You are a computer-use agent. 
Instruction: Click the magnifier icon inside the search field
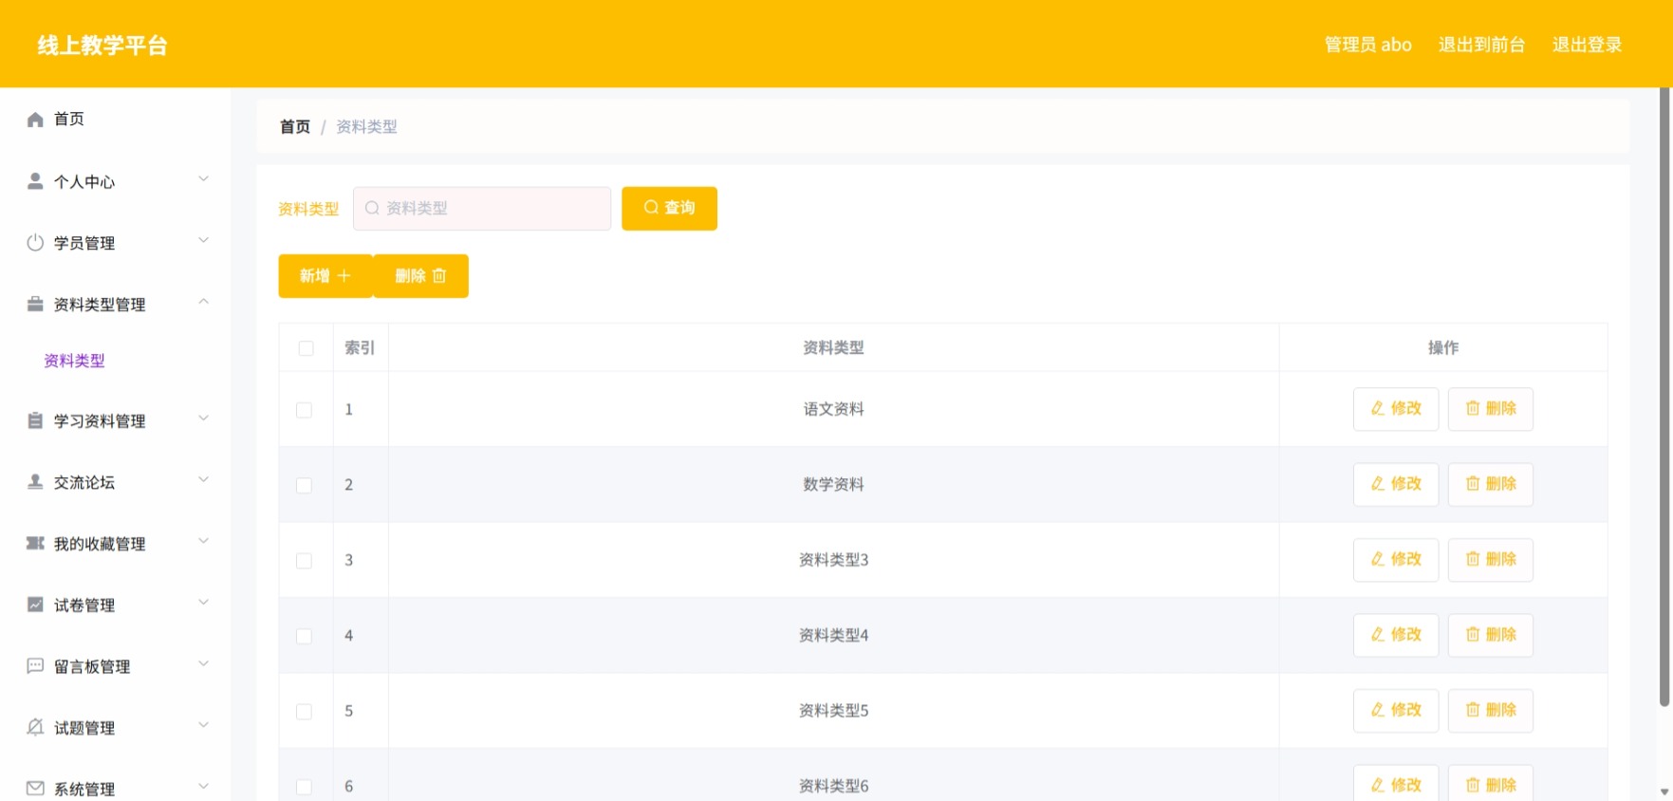pyautogui.click(x=372, y=208)
